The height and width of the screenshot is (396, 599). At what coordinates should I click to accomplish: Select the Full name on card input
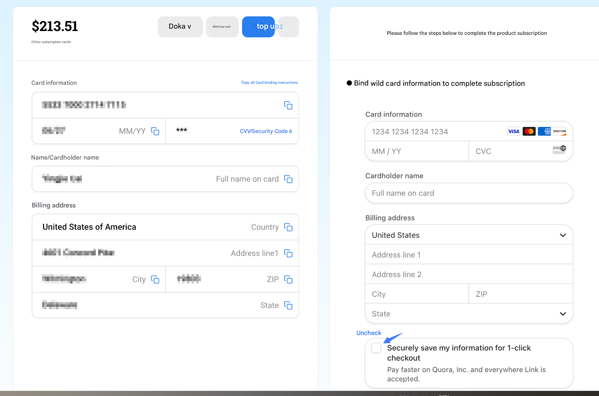[469, 193]
